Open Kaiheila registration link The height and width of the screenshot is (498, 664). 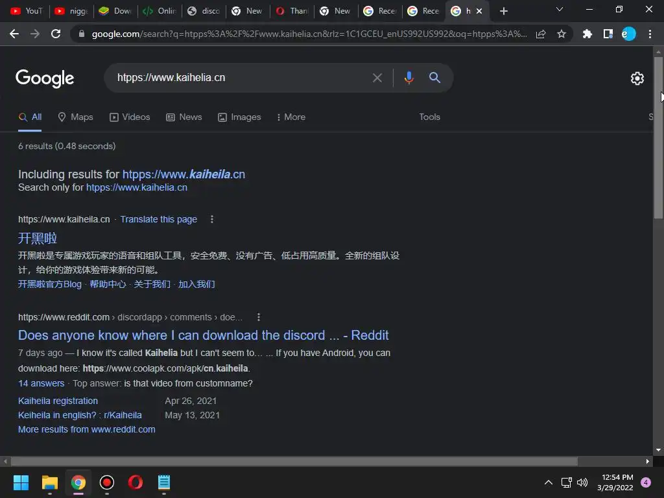pyautogui.click(x=58, y=401)
